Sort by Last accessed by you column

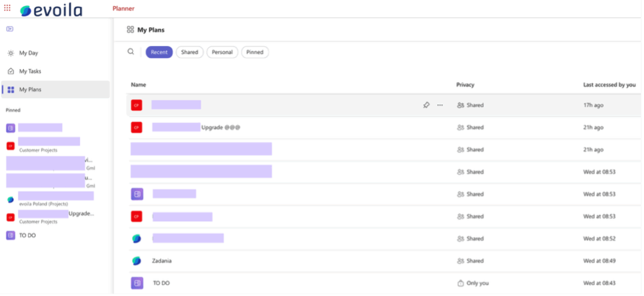click(x=609, y=84)
